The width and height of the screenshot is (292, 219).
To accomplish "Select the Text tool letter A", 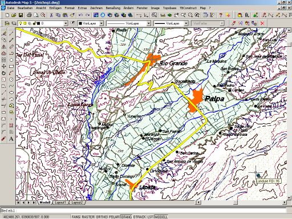I will (11, 139).
